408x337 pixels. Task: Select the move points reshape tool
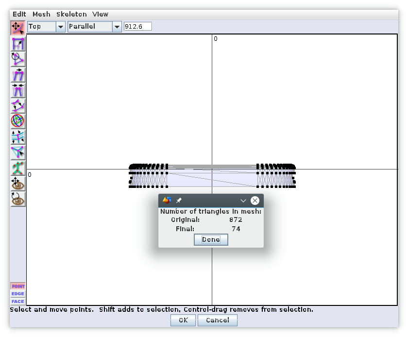point(17,28)
